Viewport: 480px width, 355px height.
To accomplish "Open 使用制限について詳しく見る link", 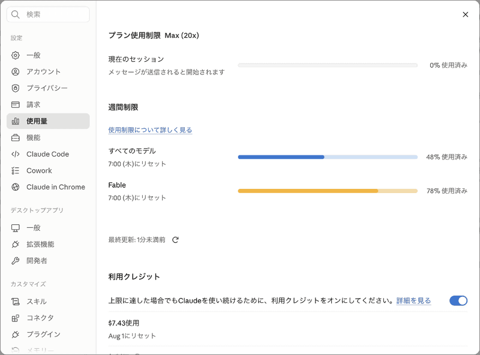I will [x=150, y=130].
